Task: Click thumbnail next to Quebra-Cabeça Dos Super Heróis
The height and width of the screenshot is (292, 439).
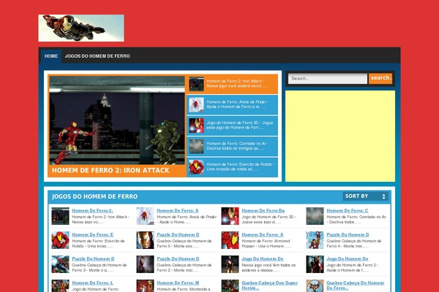Action: click(230, 286)
